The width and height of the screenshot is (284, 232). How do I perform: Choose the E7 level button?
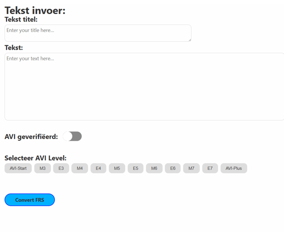click(210, 168)
